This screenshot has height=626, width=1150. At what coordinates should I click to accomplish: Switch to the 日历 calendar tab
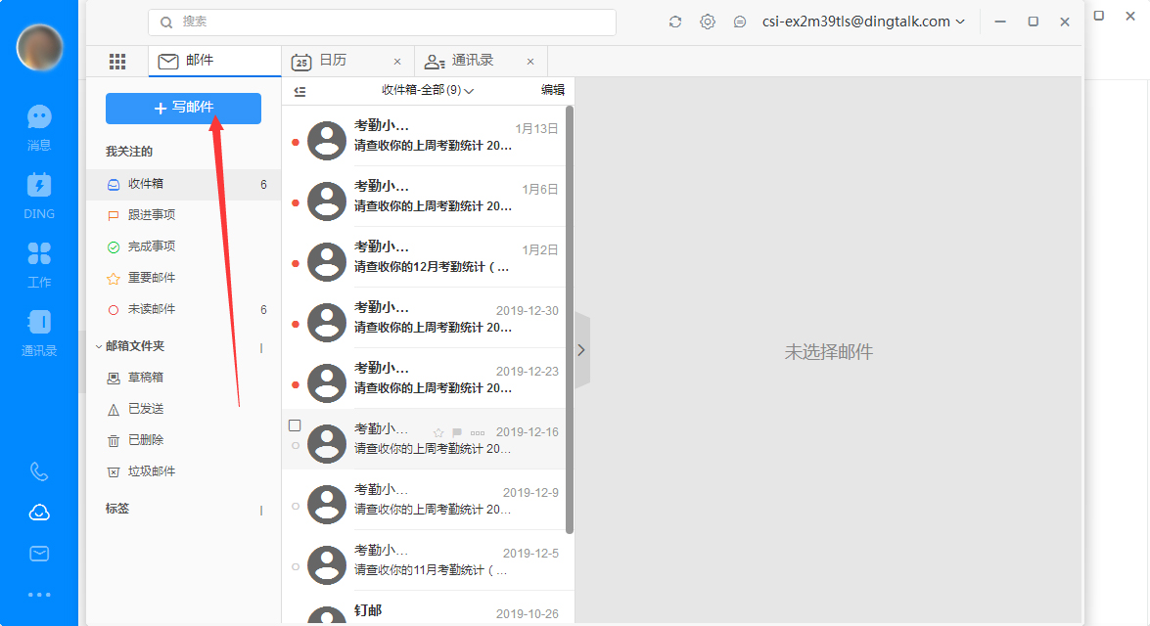(333, 61)
